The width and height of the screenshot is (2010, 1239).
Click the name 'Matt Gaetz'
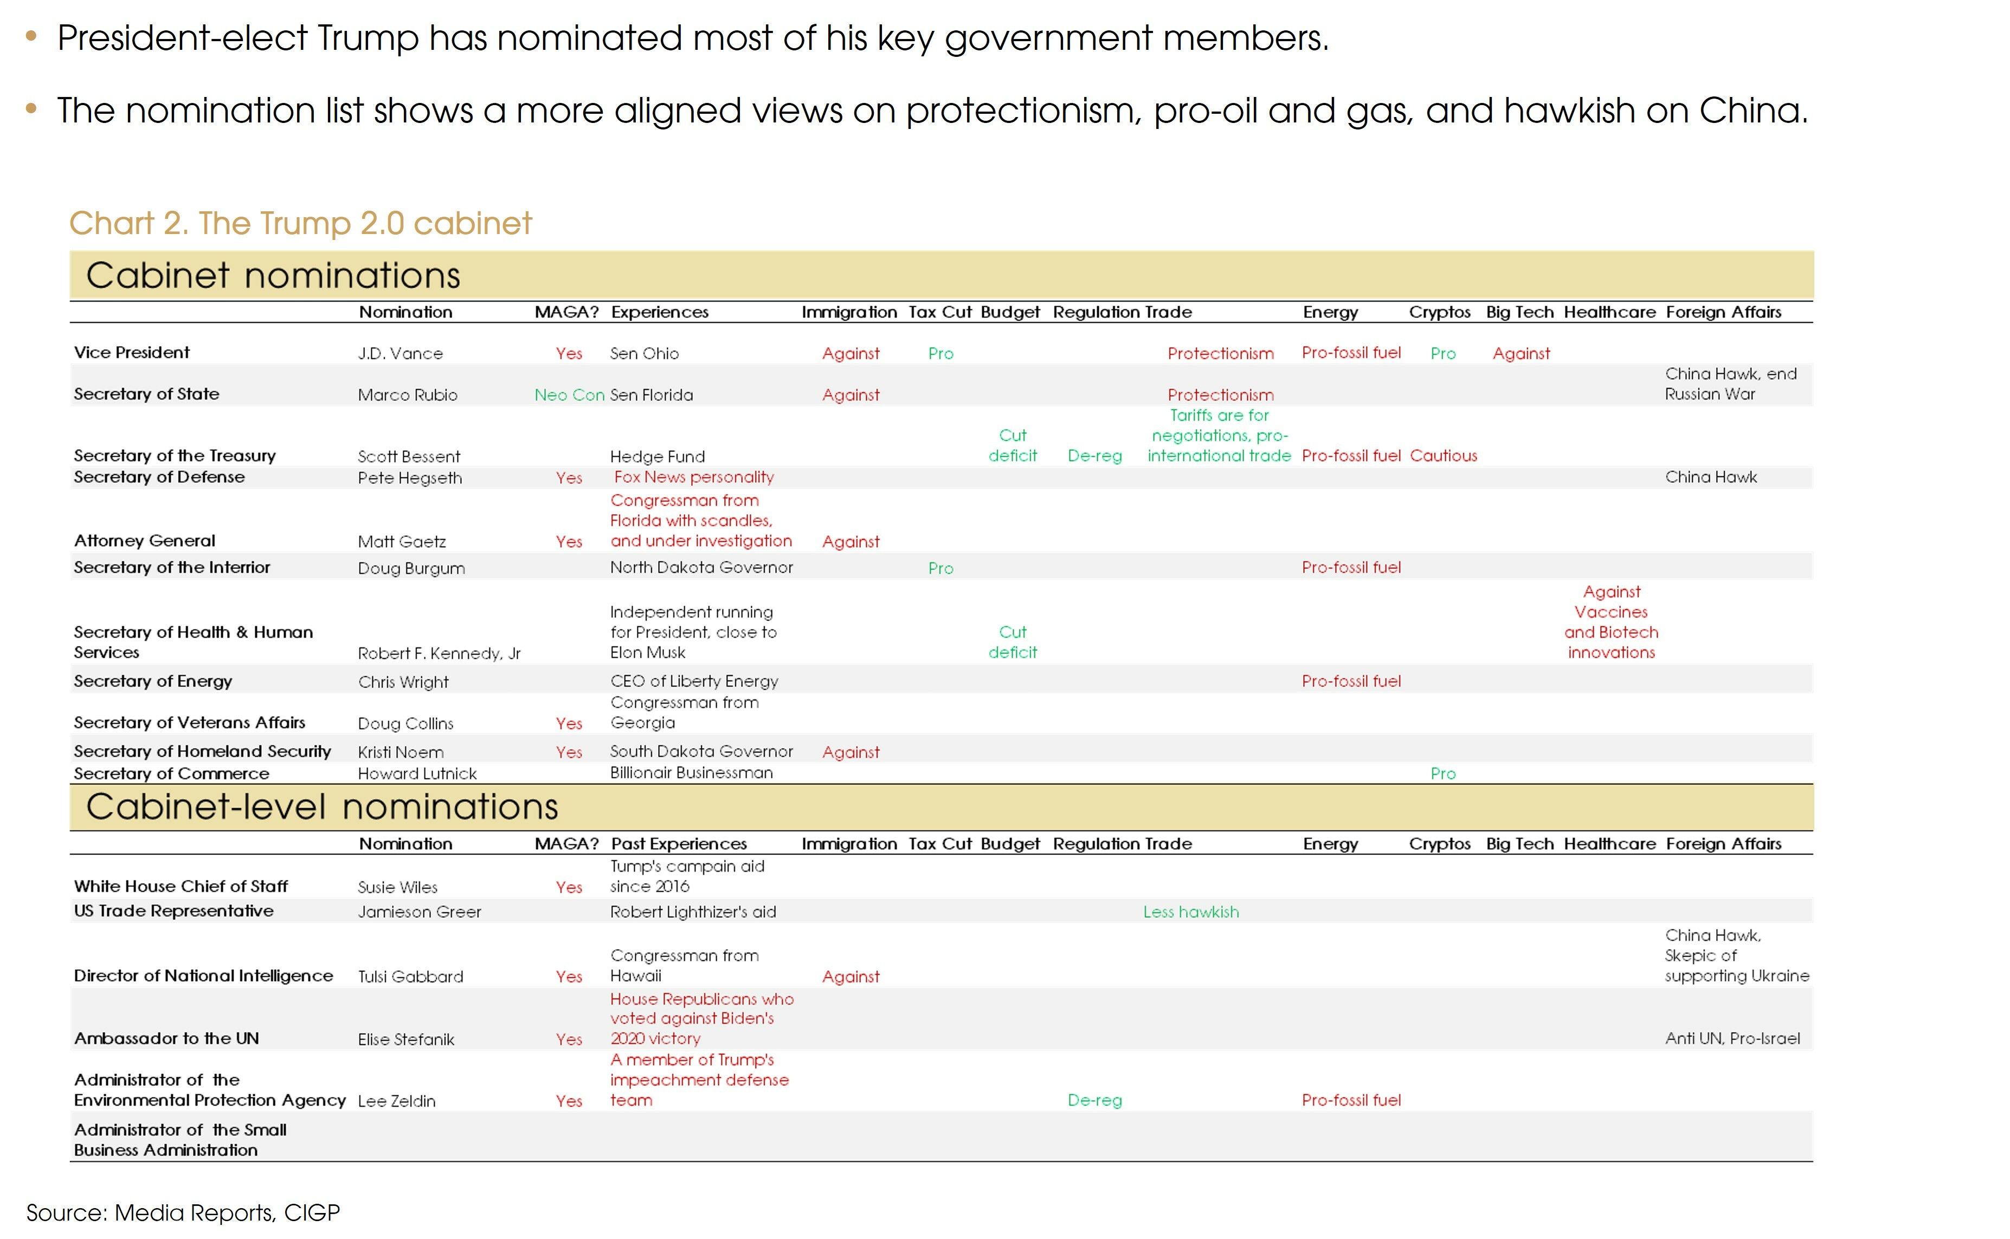click(x=402, y=542)
